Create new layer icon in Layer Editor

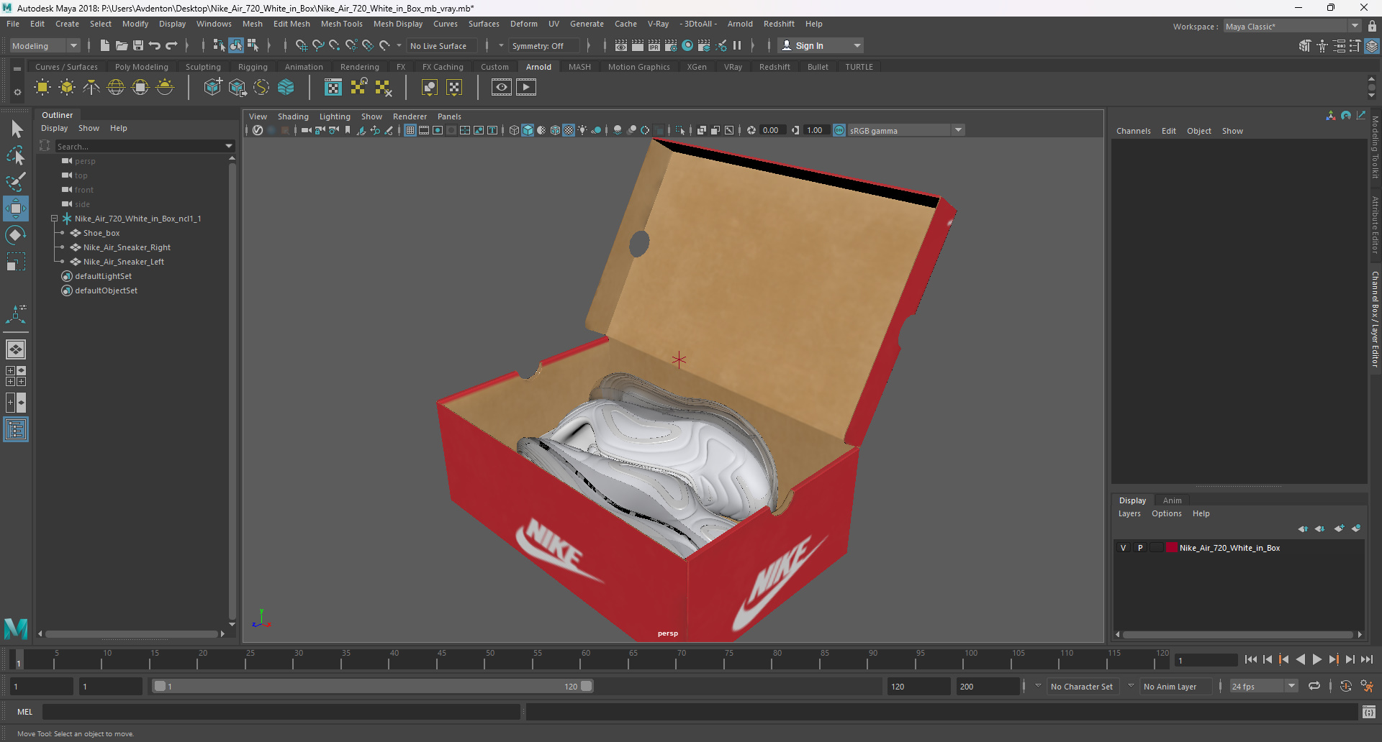(1339, 528)
